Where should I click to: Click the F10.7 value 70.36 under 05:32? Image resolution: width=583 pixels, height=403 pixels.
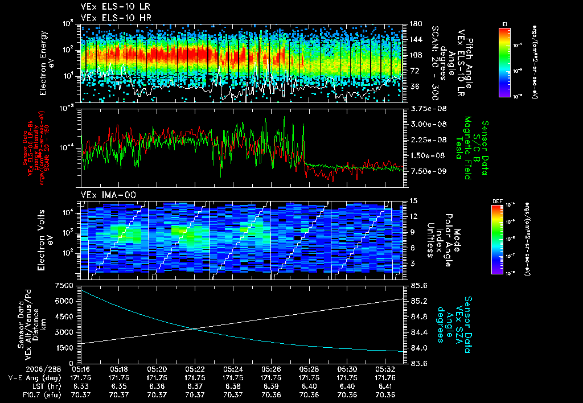tap(385, 395)
